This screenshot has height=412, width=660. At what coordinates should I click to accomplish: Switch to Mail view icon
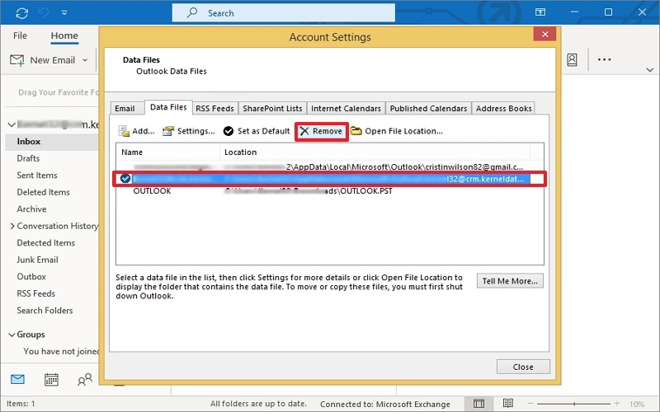point(17,379)
